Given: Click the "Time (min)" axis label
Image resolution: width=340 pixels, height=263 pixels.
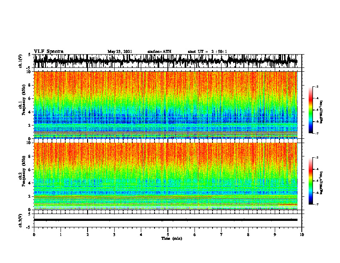Looking at the screenshot, I should [x=172, y=239].
